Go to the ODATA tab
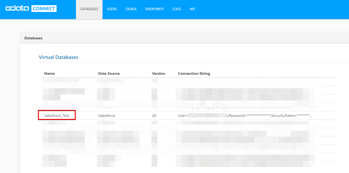Viewport: 349px width, 173px height. [131, 9]
